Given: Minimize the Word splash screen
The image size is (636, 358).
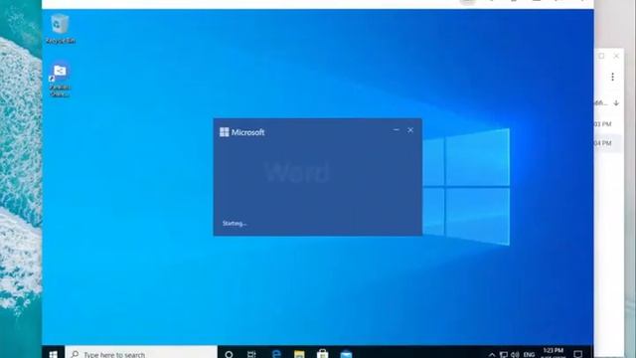Looking at the screenshot, I should click(x=397, y=130).
